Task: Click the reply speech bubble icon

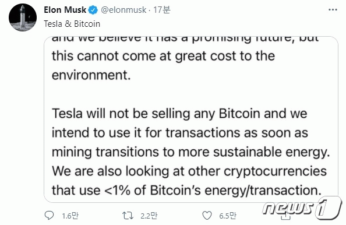Action: 49,215
